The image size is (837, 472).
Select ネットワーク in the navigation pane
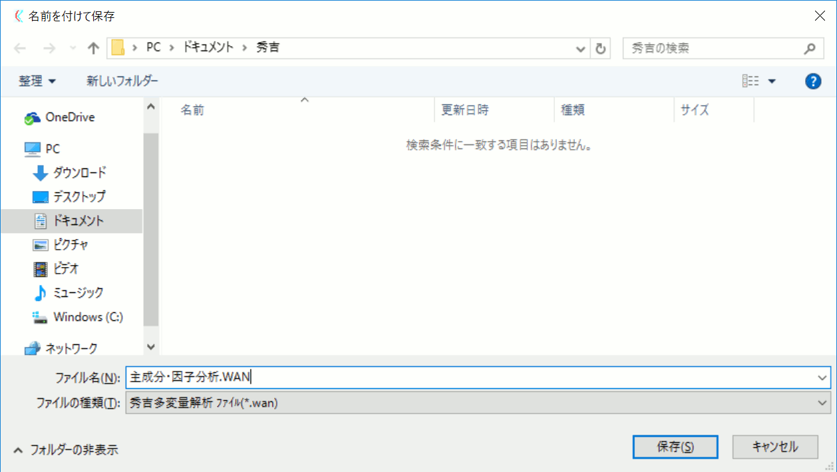point(71,348)
